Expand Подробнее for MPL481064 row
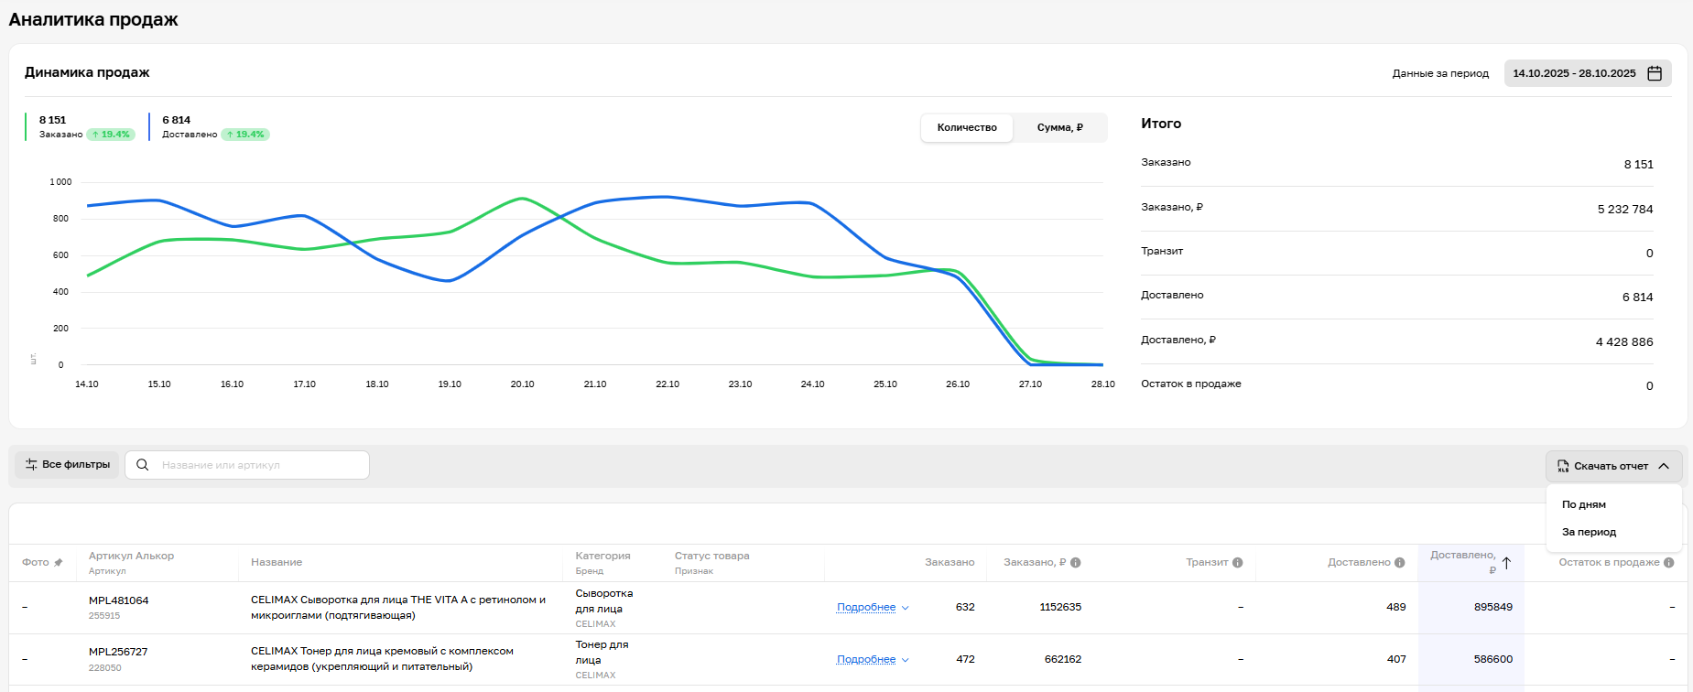 pos(872,608)
